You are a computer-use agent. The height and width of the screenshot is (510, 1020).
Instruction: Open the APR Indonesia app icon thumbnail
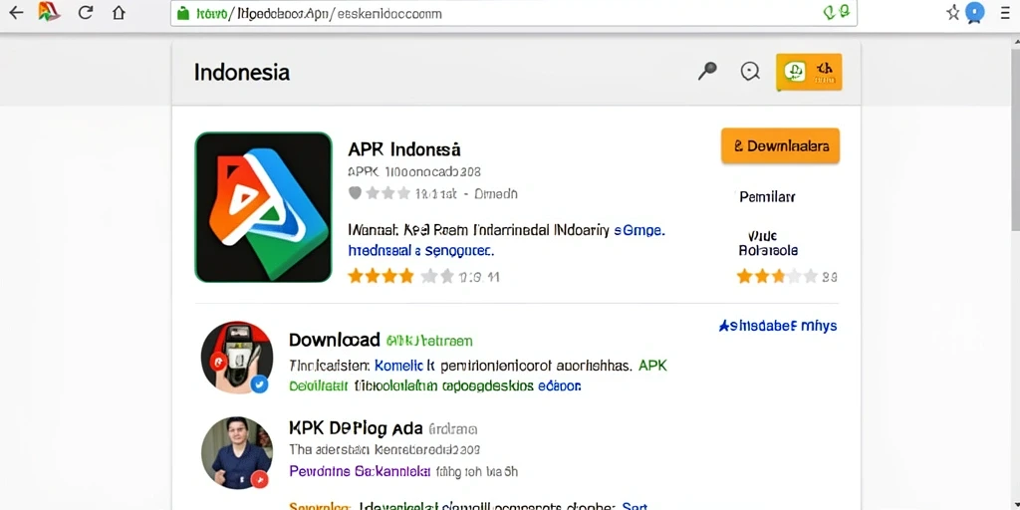(263, 207)
